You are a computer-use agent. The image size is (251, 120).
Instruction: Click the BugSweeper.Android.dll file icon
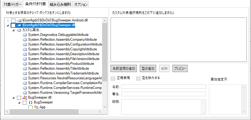pos(19,21)
